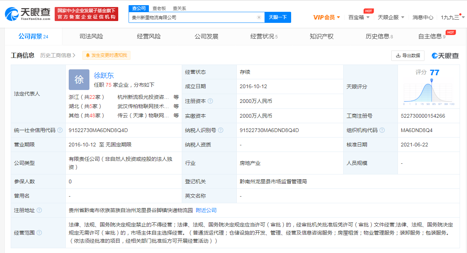Click the 徐 avatar of legal representative

click(x=79, y=80)
